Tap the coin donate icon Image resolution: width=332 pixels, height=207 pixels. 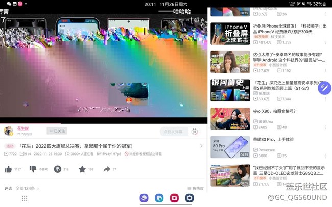(57, 169)
